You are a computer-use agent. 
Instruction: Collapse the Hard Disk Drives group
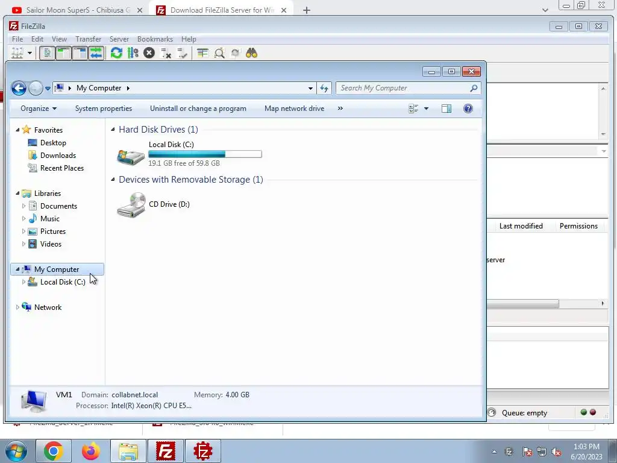(113, 130)
